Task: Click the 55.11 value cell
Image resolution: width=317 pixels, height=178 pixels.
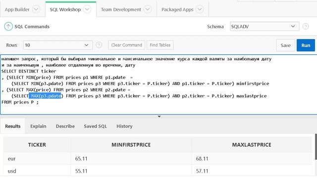Action: (131, 171)
